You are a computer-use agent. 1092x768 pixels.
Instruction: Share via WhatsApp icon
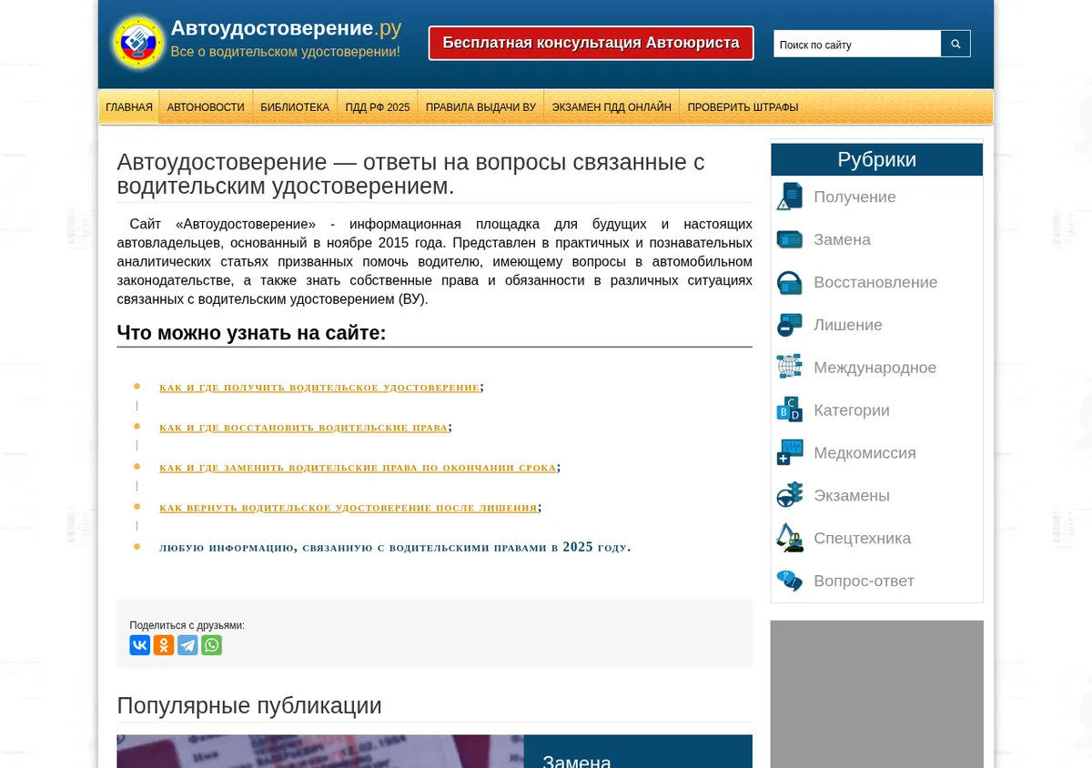(x=211, y=645)
